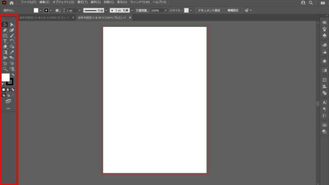
Task: Set paint mode to Color
Action: (4, 90)
